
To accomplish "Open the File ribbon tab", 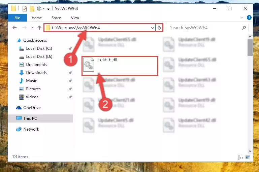I will click(17, 18).
